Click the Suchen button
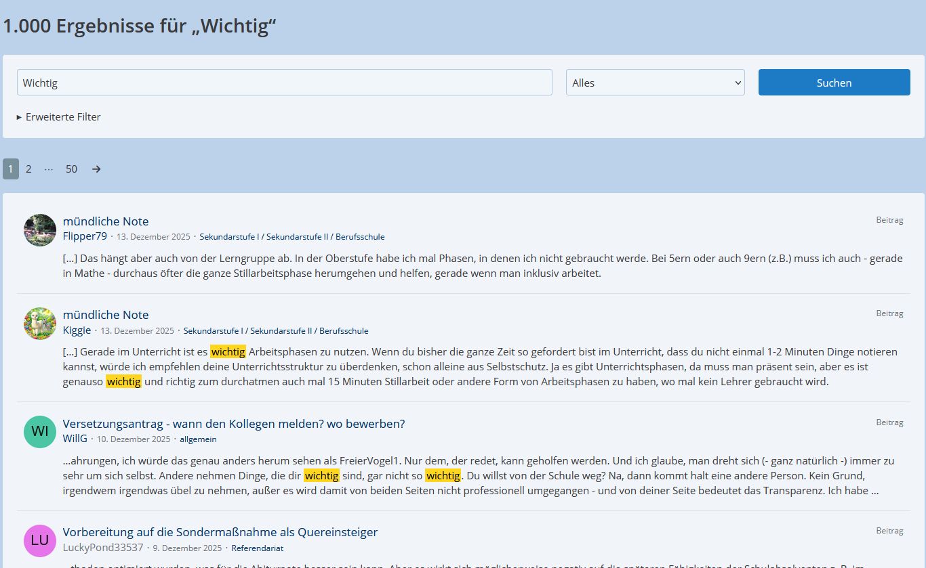This screenshot has height=568, width=926. [x=834, y=83]
